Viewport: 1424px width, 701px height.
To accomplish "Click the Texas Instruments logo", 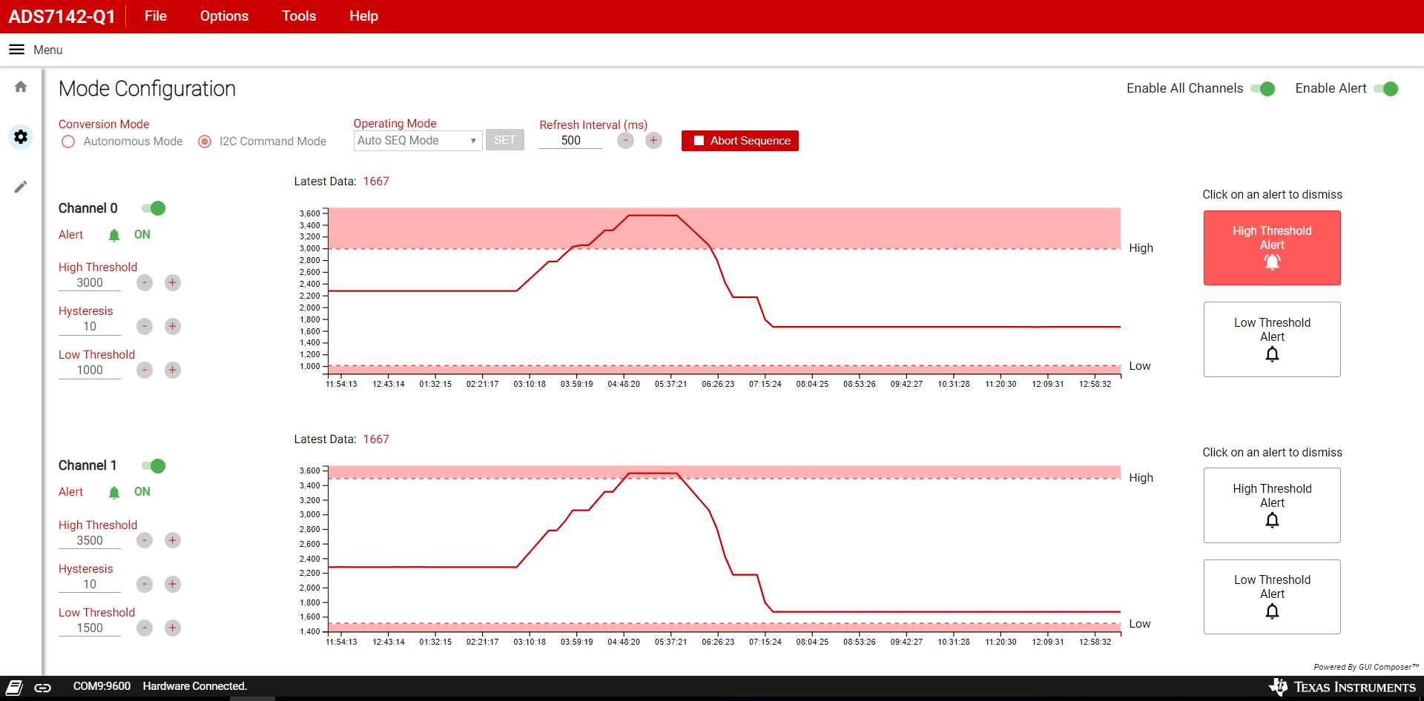I will (1342, 687).
